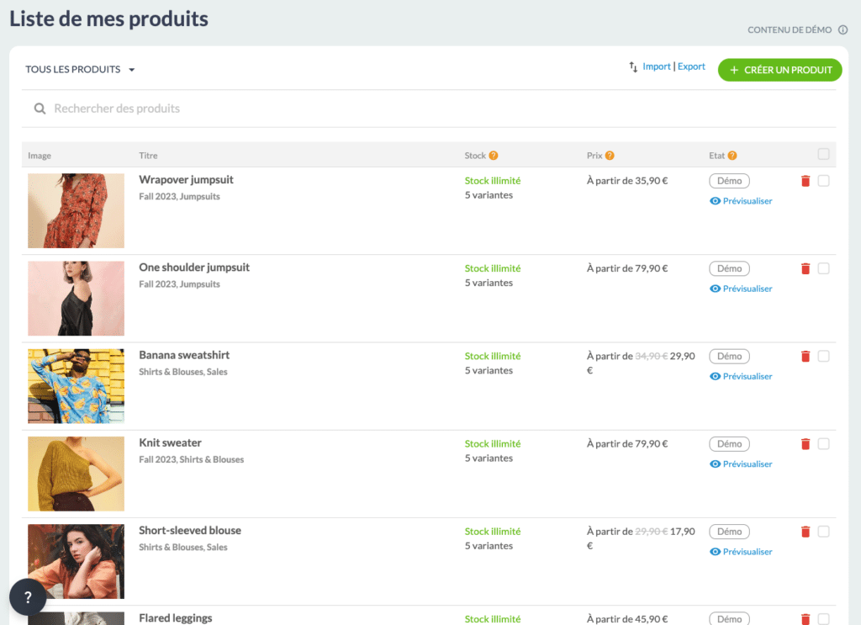Open the Knit sweater product thumbnail
The width and height of the screenshot is (861, 625).
pos(76,474)
